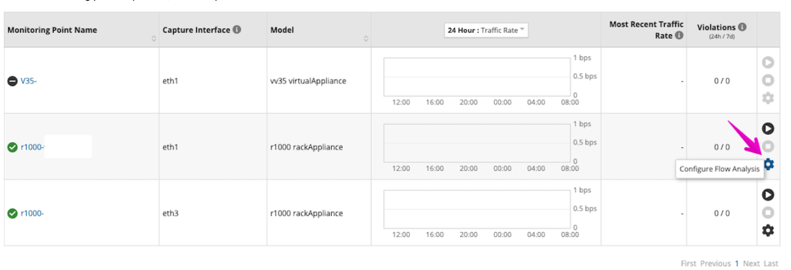This screenshot has width=791, height=270.
Task: Click the V35 traffic rate graph
Action: point(477,77)
